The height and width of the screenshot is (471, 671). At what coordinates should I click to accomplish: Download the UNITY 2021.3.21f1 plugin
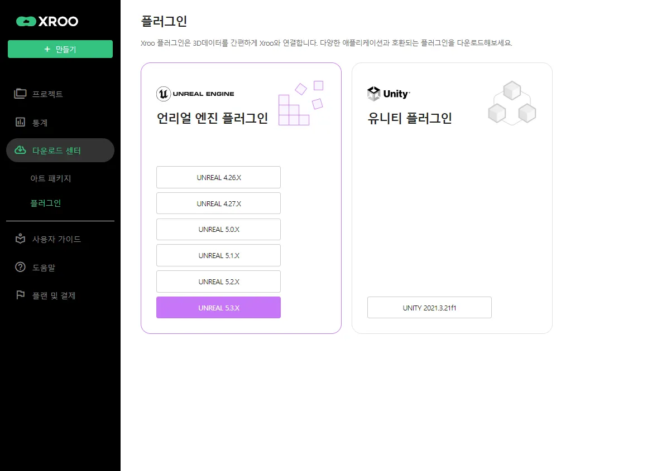pyautogui.click(x=429, y=308)
